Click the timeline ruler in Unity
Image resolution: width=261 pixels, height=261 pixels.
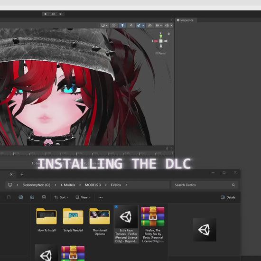pyautogui.click(x=86, y=153)
